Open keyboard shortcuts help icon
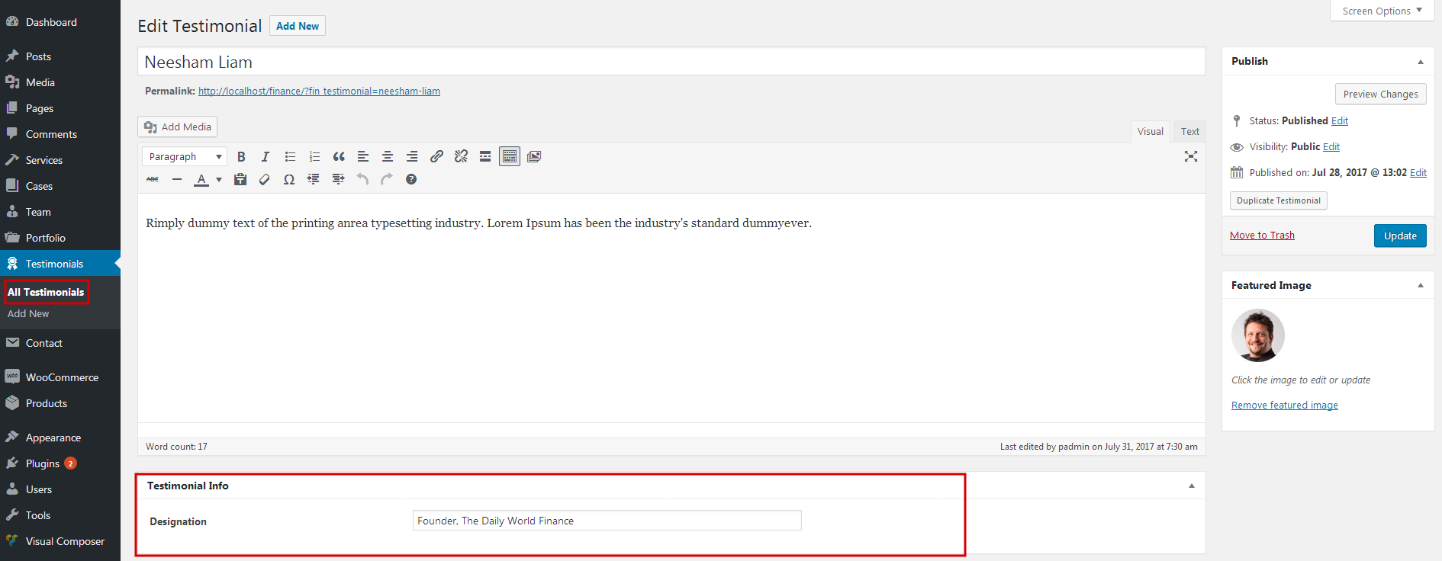 click(411, 179)
